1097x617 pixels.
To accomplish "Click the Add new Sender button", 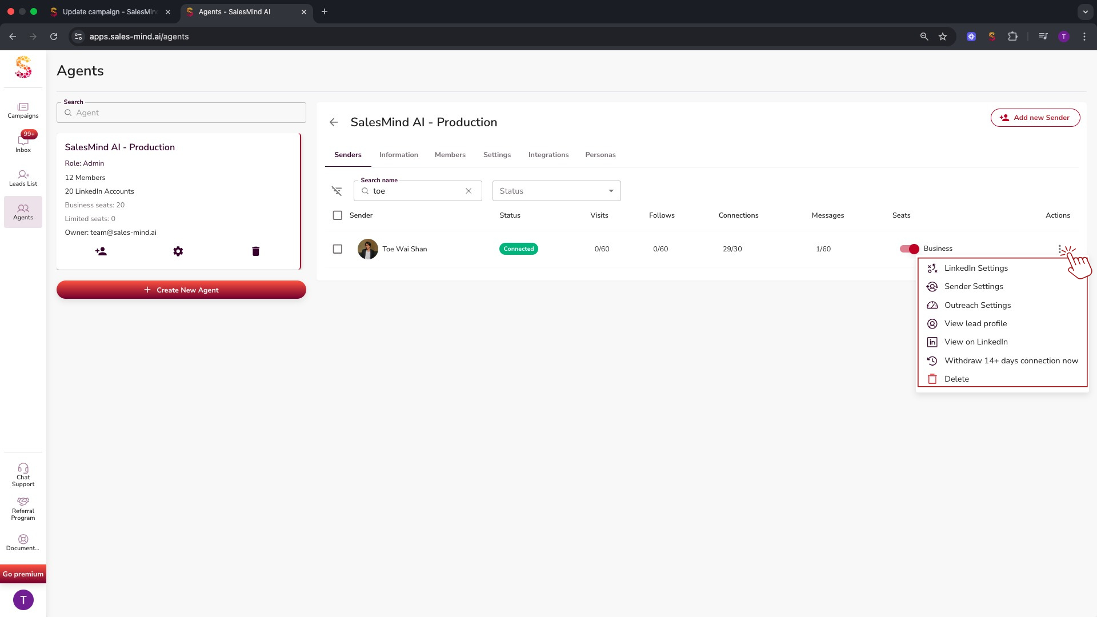I will [1035, 118].
